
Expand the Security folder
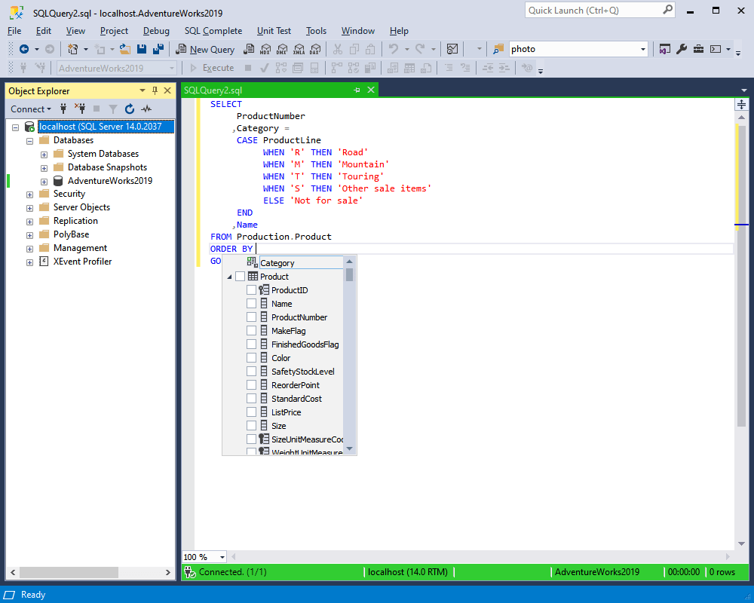click(x=29, y=194)
